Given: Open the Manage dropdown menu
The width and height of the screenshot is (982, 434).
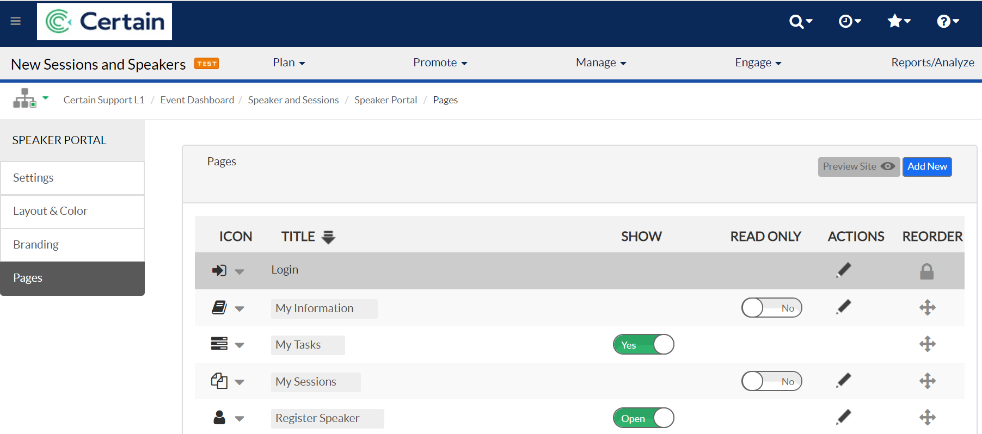Looking at the screenshot, I should tap(601, 63).
